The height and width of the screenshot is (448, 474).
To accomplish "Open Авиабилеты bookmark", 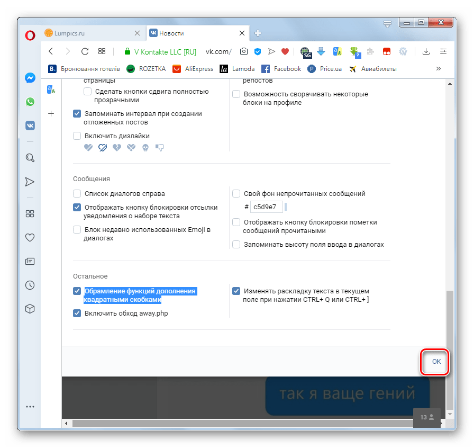I will coord(373,69).
